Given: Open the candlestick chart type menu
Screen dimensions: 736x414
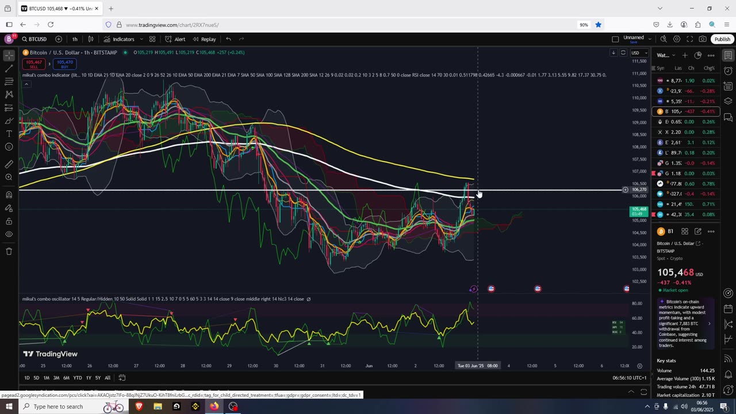Looking at the screenshot, I should [91, 39].
